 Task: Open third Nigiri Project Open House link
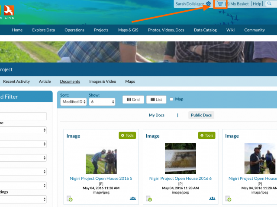[x=253, y=178]
